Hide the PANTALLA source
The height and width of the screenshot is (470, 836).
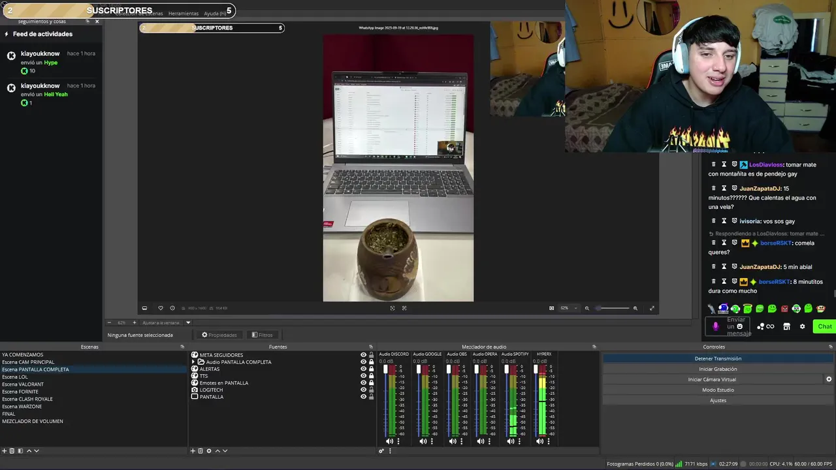[364, 397]
